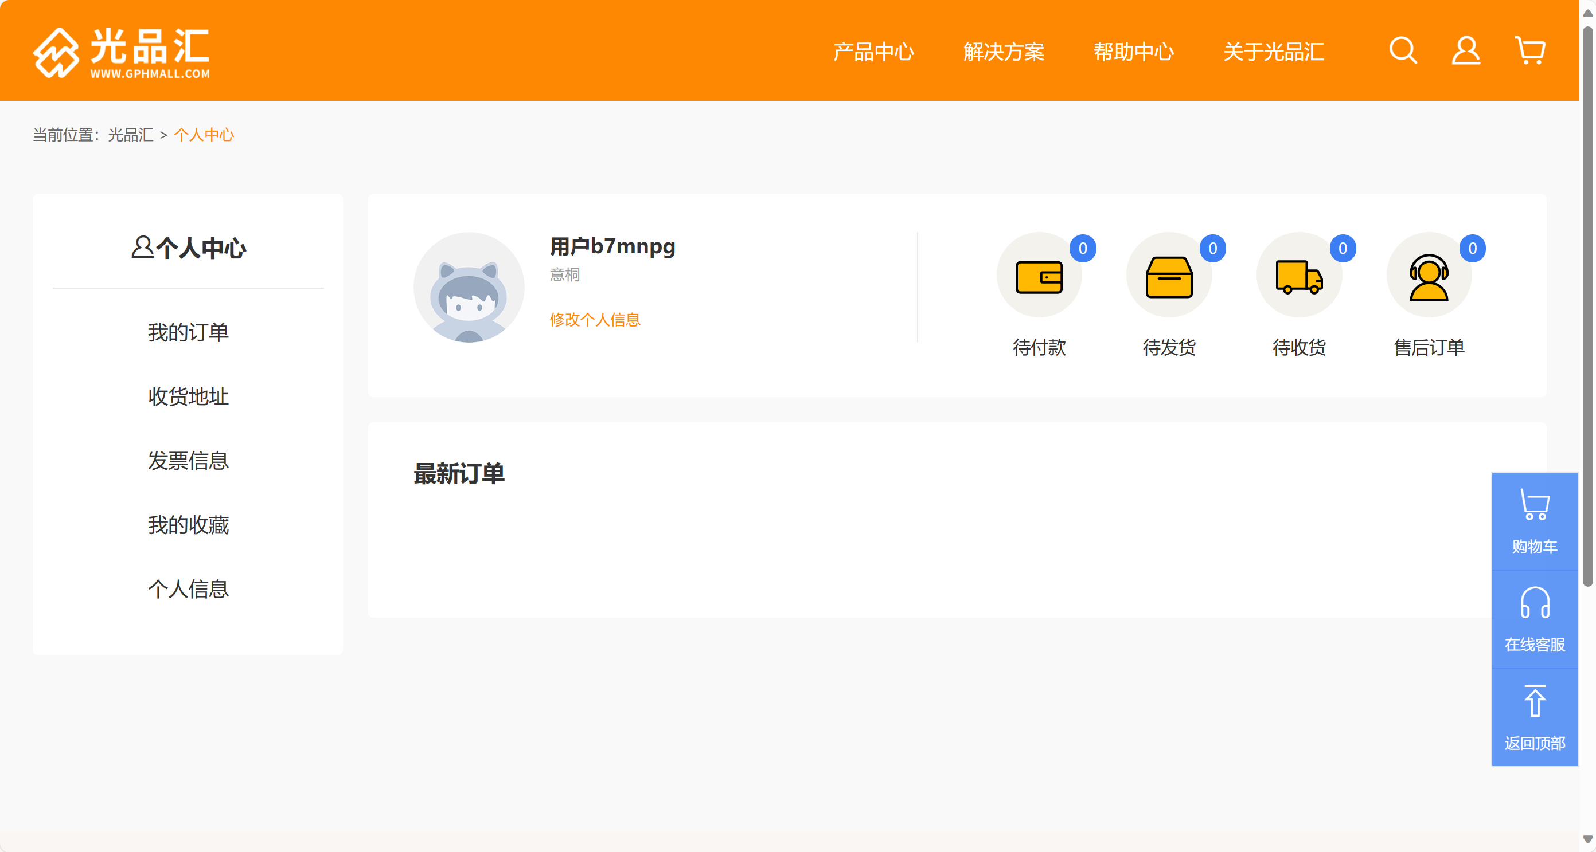
Task: Click the user avatar image
Action: (x=469, y=287)
